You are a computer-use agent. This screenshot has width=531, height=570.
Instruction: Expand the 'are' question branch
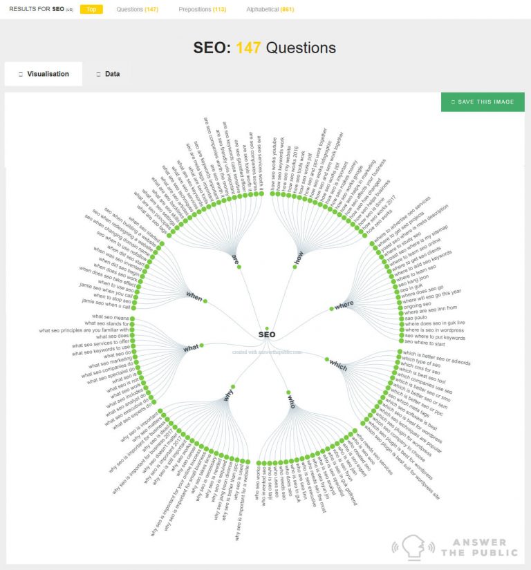click(239, 267)
